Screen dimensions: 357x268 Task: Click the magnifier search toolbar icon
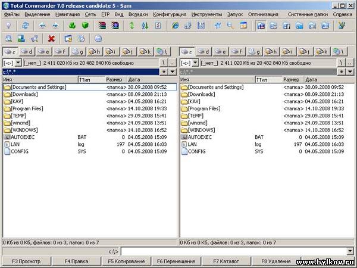[230, 25]
